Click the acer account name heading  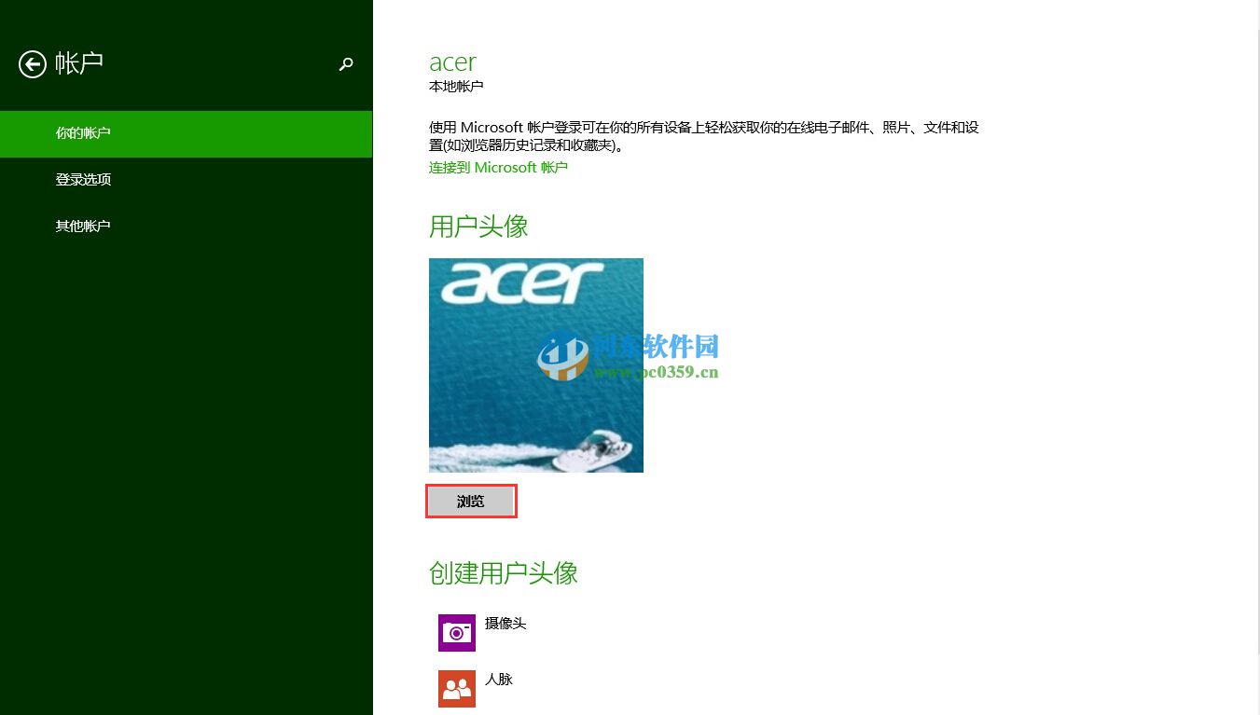[451, 62]
